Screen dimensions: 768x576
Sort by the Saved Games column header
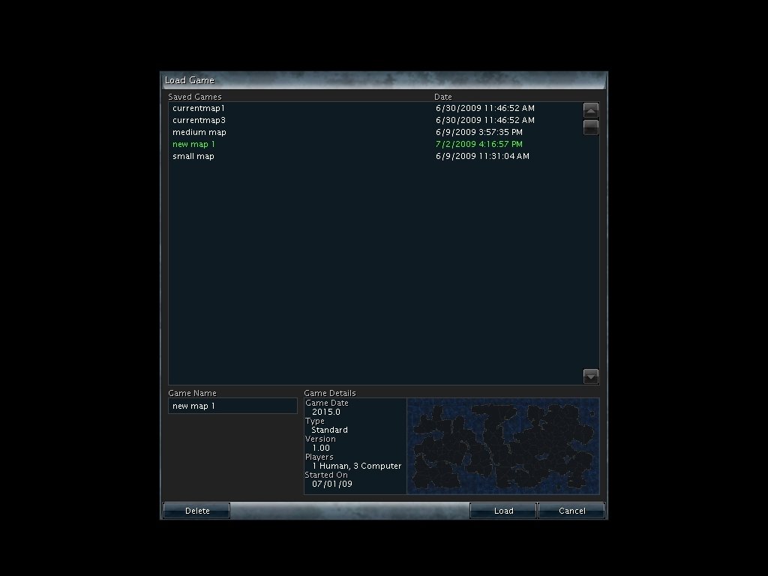pyautogui.click(x=195, y=97)
